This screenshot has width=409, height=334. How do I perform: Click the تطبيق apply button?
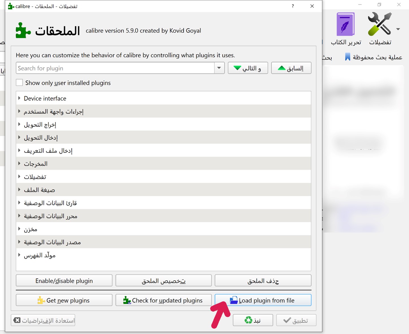296,320
